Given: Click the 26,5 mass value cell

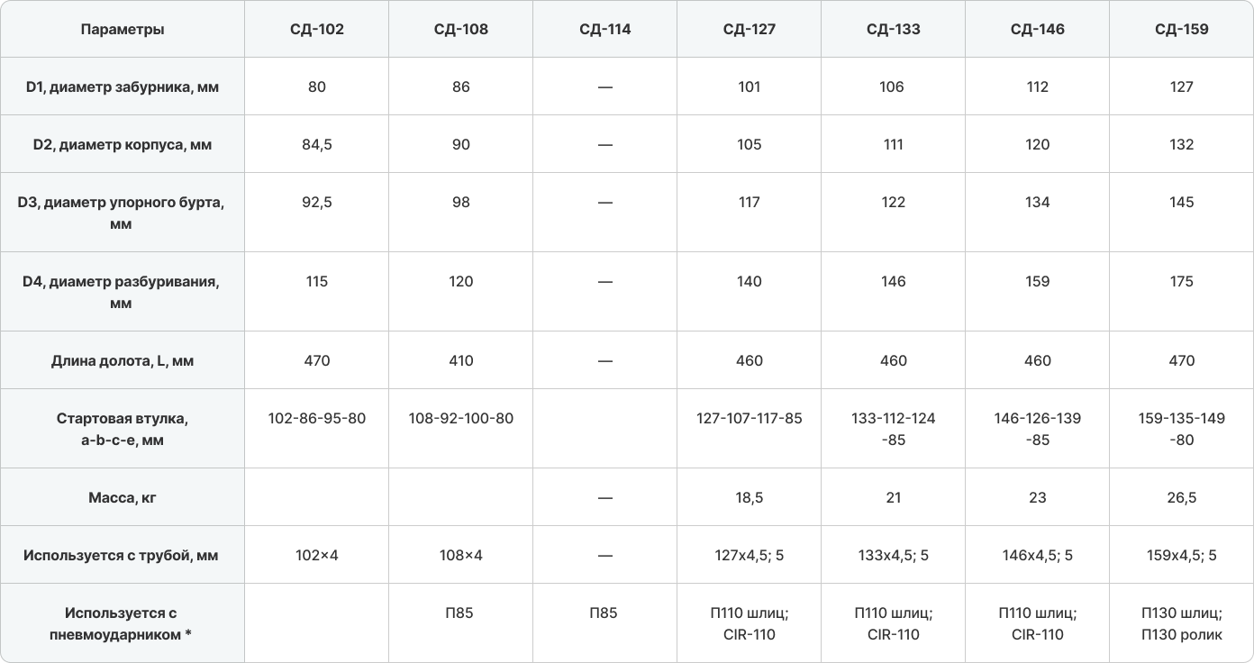Looking at the screenshot, I should 1181,497.
